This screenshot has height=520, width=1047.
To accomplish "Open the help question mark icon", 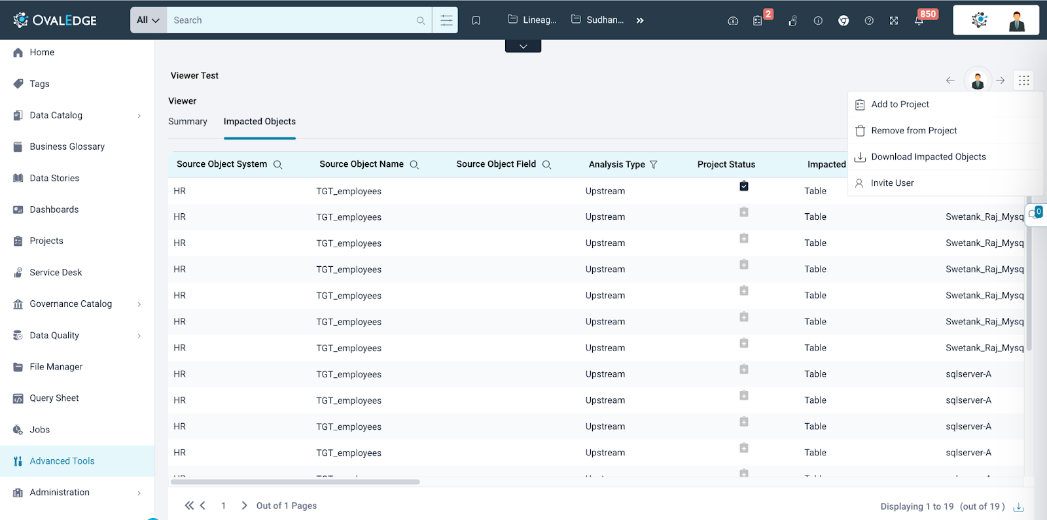I will click(x=869, y=21).
